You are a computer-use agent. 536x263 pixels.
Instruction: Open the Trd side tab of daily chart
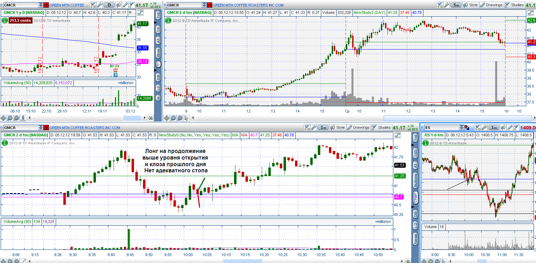[158, 15]
